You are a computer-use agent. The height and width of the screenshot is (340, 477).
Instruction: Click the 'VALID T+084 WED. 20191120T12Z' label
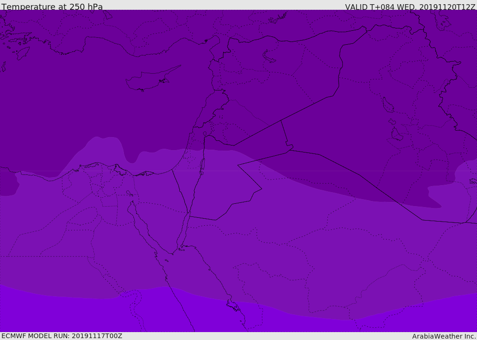[x=410, y=7]
